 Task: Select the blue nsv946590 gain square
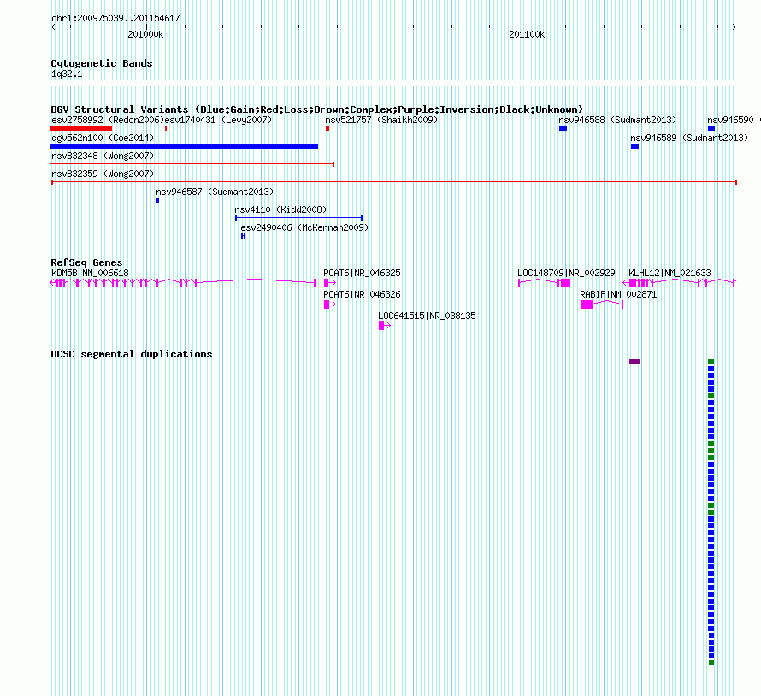tap(711, 128)
